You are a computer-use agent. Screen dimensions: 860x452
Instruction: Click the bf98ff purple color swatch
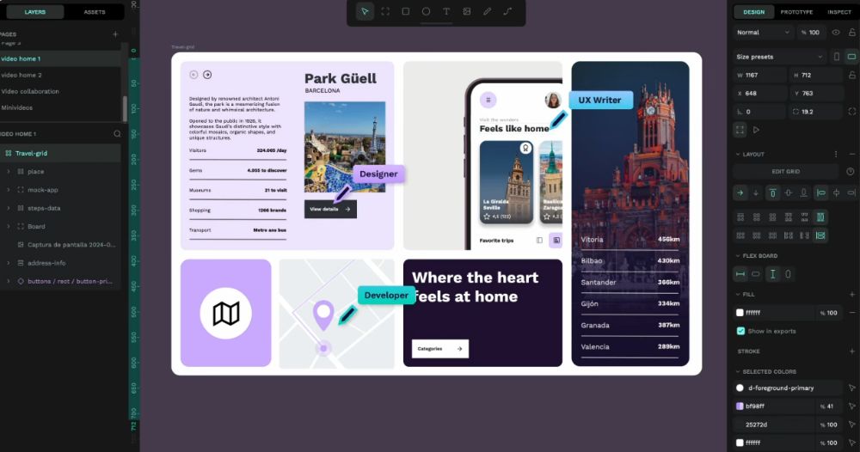tap(740, 406)
